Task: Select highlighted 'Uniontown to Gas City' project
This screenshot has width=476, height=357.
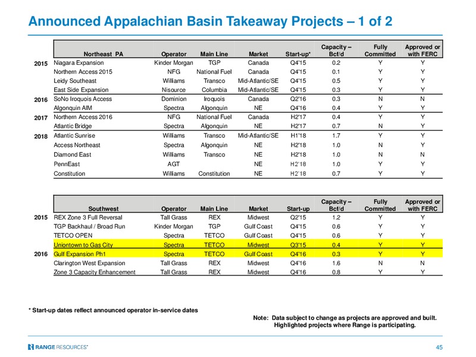Action: pyautogui.click(x=83, y=245)
